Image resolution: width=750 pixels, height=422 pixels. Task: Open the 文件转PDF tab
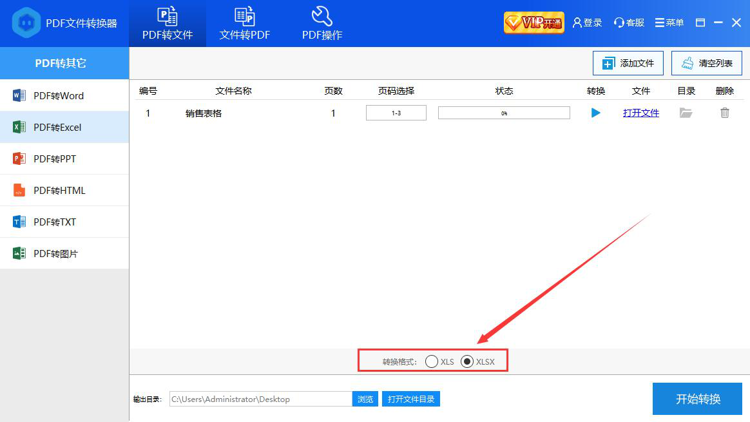244,23
